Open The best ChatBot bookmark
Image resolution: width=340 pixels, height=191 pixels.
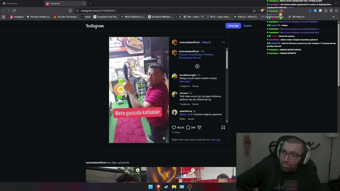pyautogui.click(x=39, y=17)
